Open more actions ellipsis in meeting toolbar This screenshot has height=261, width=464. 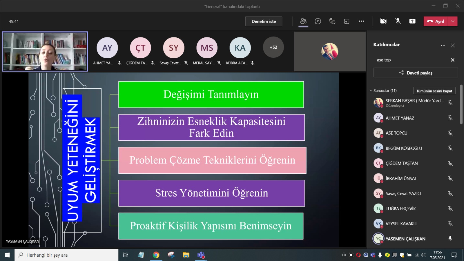[361, 21]
